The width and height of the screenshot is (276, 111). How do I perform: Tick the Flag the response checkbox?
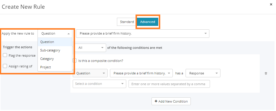[x=5, y=55]
